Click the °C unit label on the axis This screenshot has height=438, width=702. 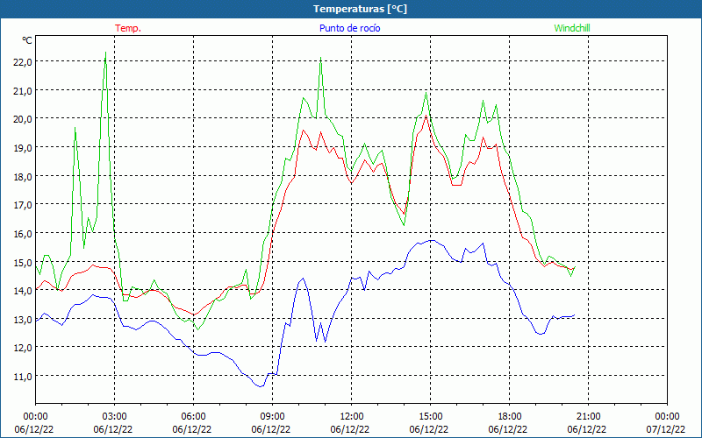point(27,40)
